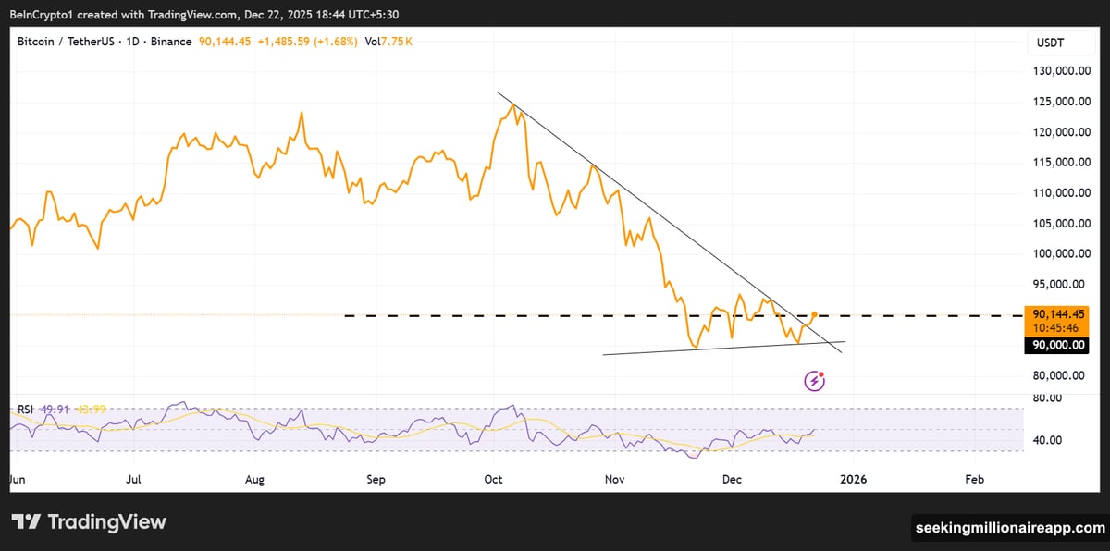The image size is (1110, 551).
Task: Select the dashed horizontal resistance line
Action: pos(555,316)
